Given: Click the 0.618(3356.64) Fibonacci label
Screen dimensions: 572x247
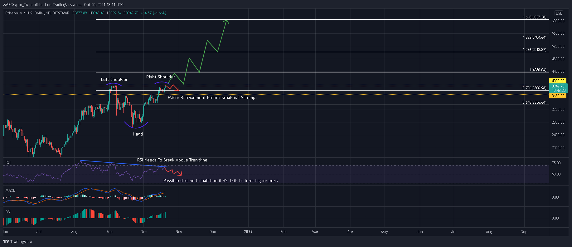Looking at the screenshot, I should (x=535, y=102).
